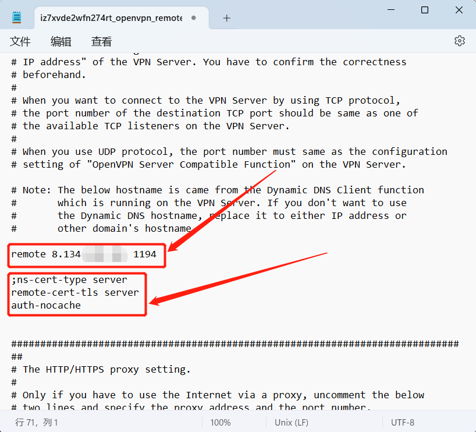Place cursor in the remote 8.134 line

point(84,254)
